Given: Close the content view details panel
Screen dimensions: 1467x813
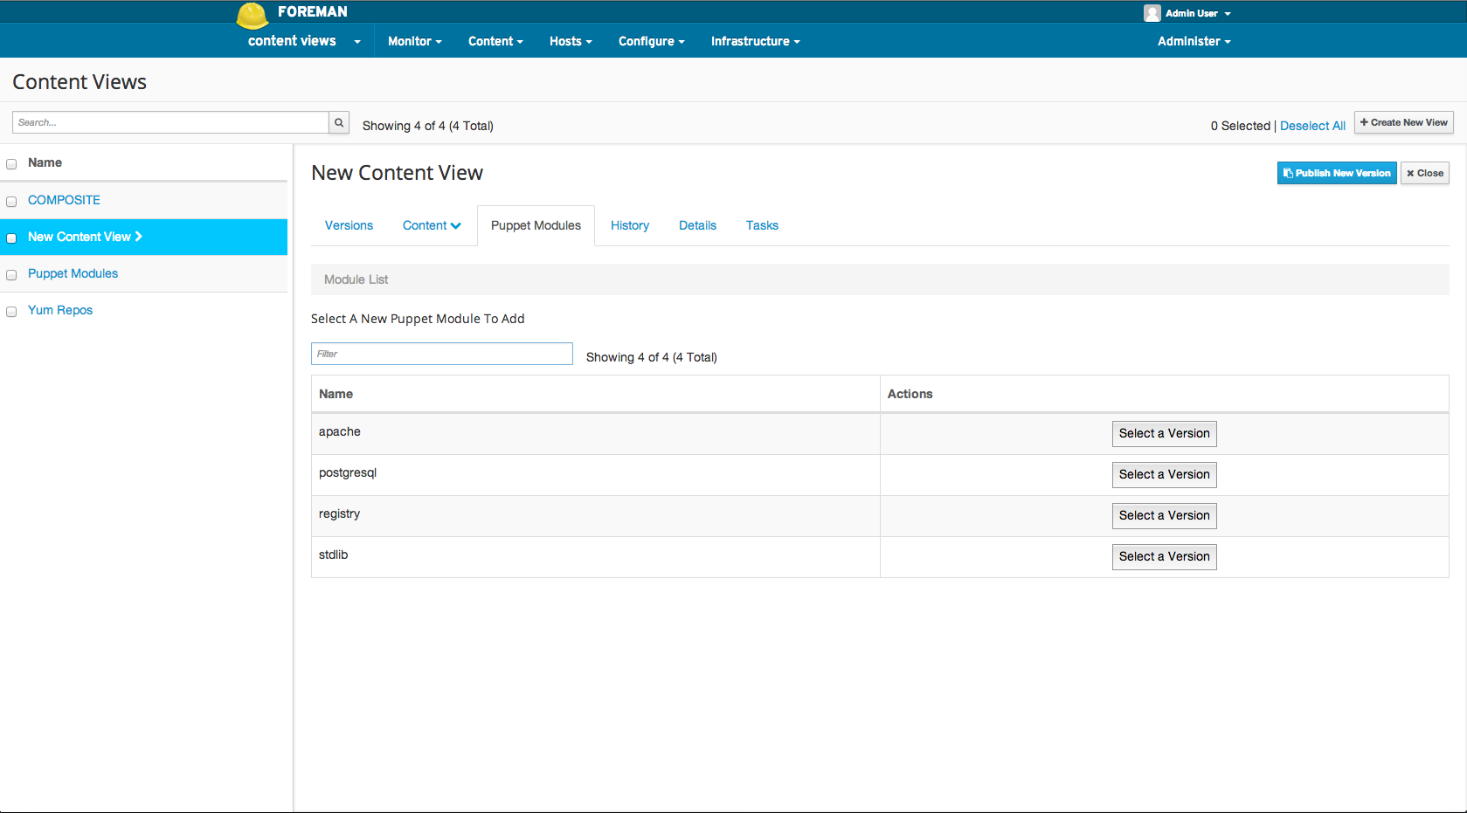Looking at the screenshot, I should (1424, 173).
